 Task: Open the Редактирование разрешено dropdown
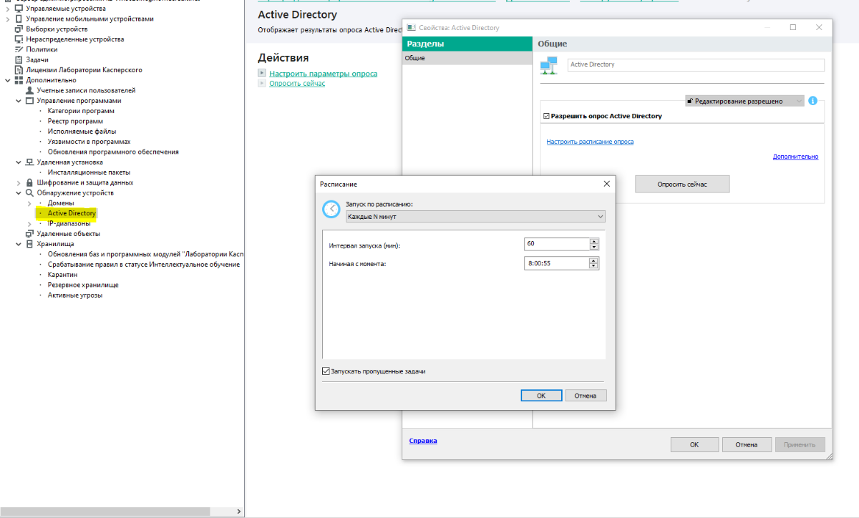pos(744,101)
